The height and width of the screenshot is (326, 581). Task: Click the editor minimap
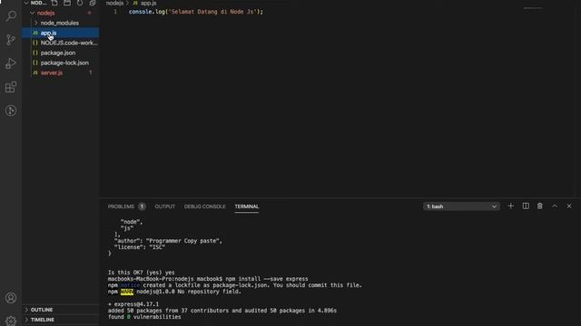(x=533, y=8)
